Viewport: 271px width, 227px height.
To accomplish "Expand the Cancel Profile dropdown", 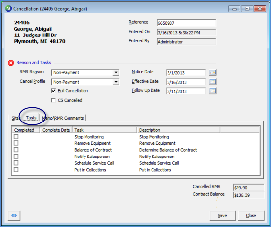I will tap(116, 82).
